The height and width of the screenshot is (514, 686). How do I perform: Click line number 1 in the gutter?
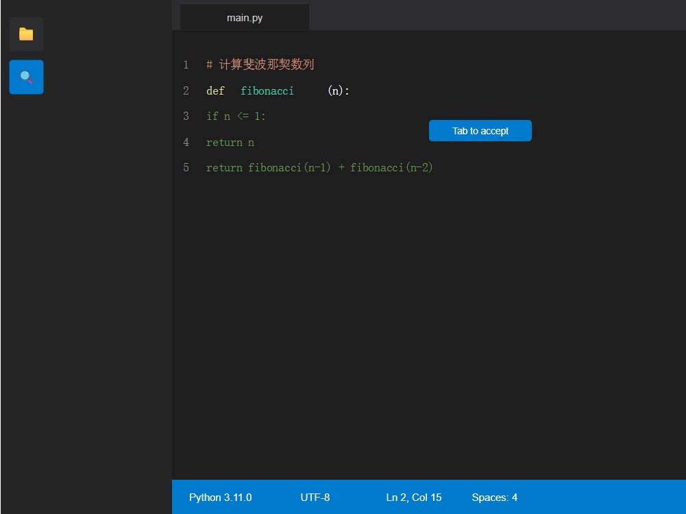(186, 65)
